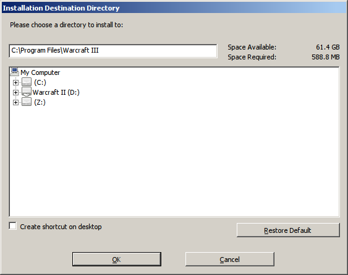Select the Warcraft II (D:) label
Screen dimensions: 348x275
click(x=56, y=92)
